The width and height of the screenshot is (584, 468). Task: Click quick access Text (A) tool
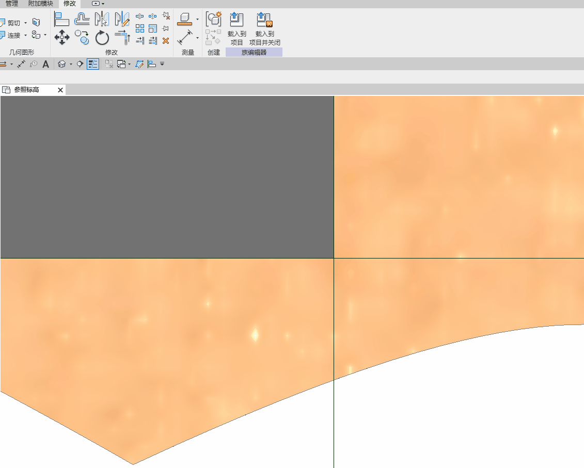[46, 64]
